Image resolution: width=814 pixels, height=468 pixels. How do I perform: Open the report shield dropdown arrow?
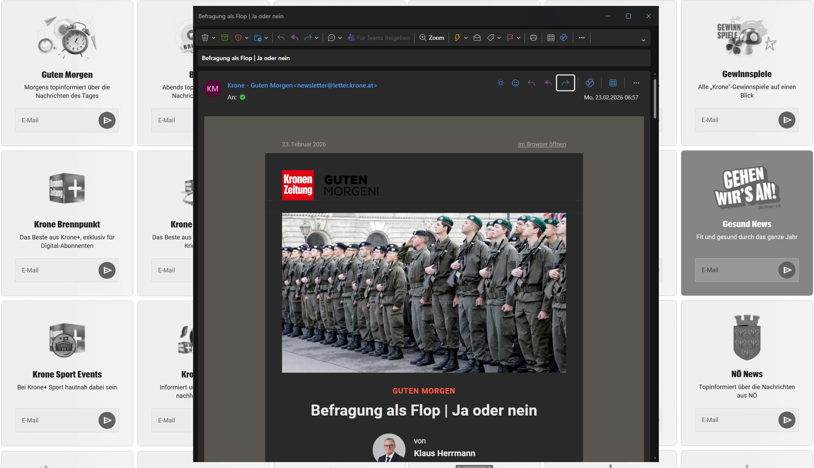(x=247, y=38)
